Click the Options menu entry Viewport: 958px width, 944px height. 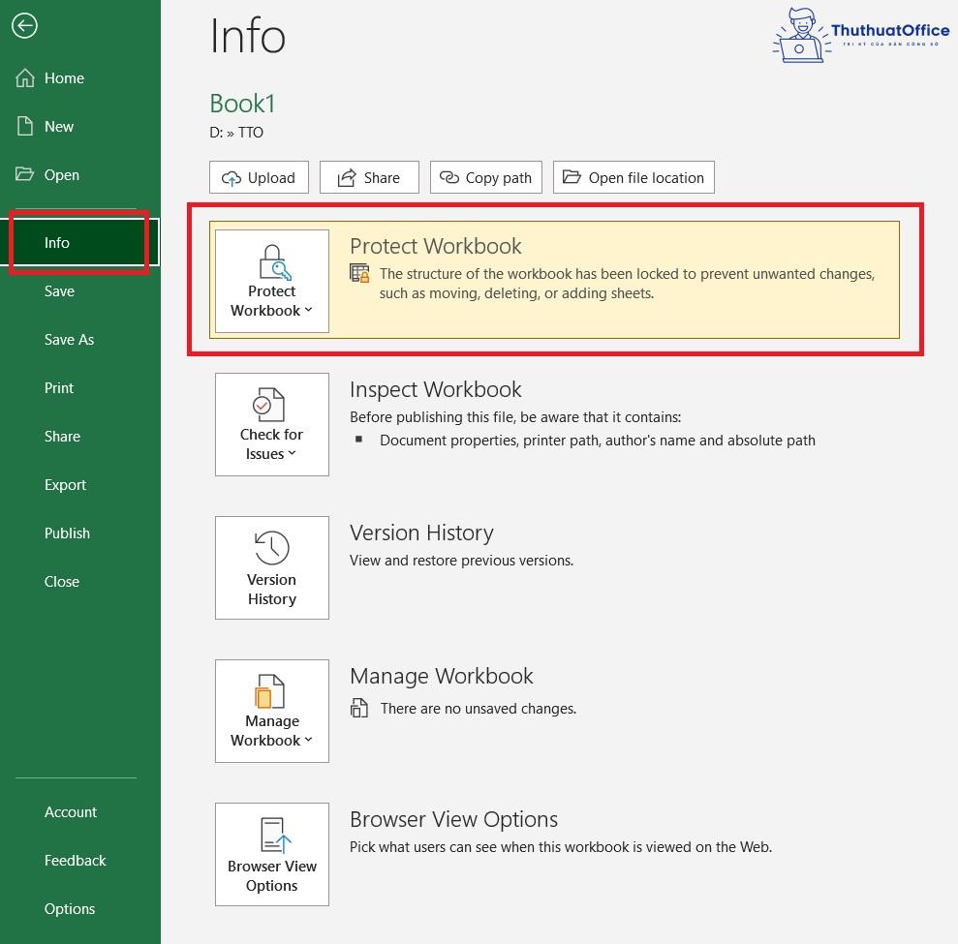[x=70, y=908]
